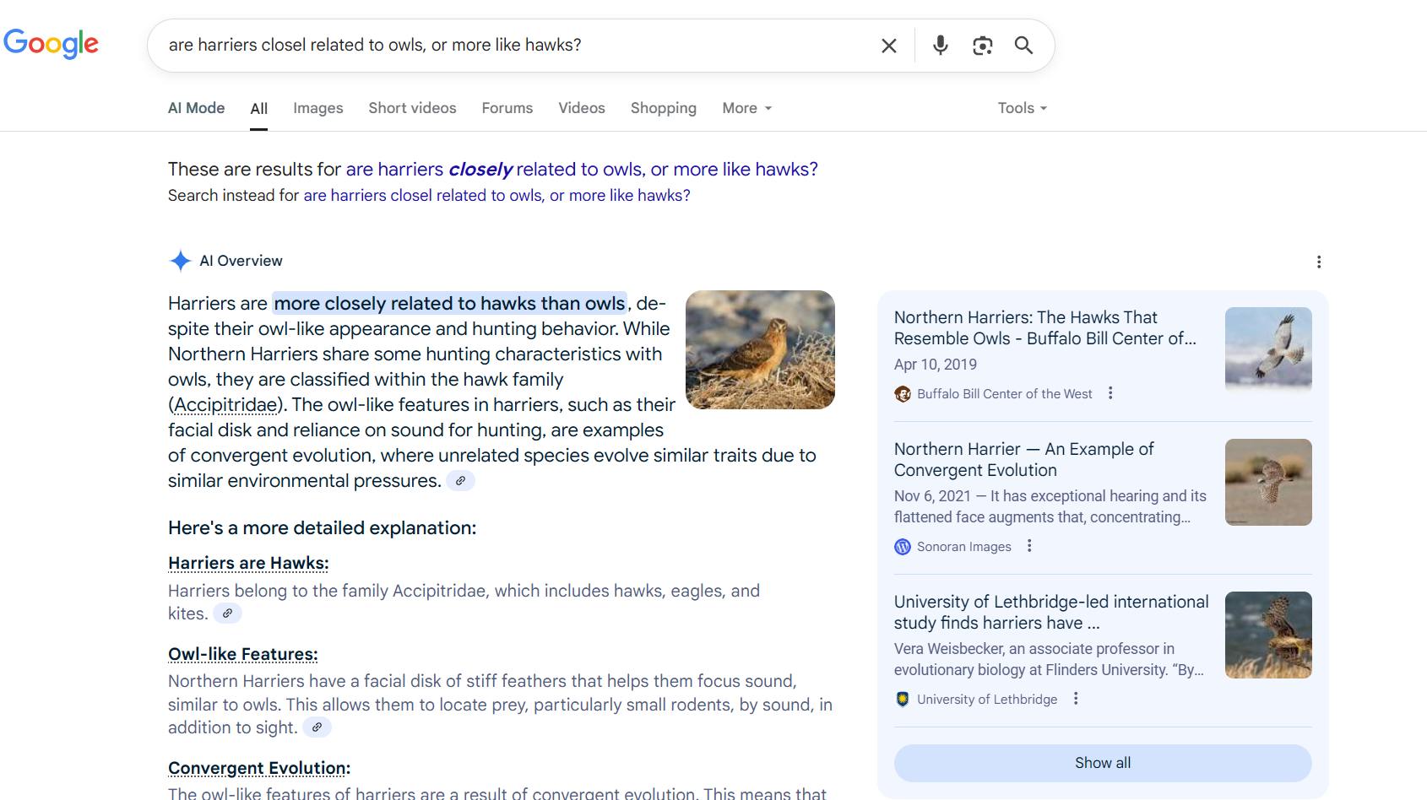Image resolution: width=1427 pixels, height=800 pixels.
Task: Open University of Lethbridge-led study result
Action: click(x=1051, y=613)
